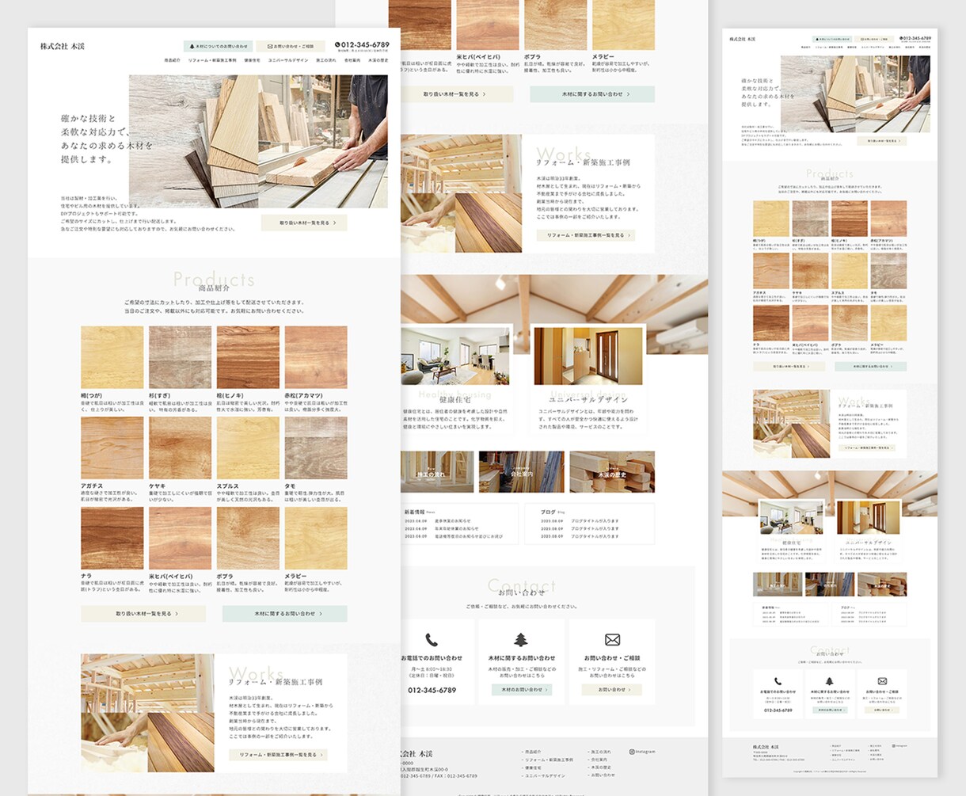Select the 桧(ヒノキ) wood swatch on the left page

point(249,357)
